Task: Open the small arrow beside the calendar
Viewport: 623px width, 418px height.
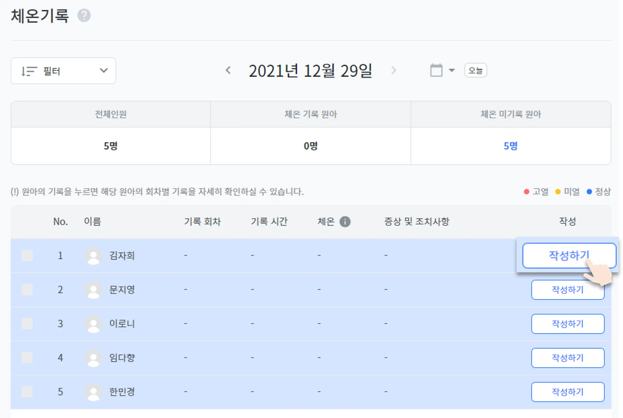Action: tap(452, 70)
